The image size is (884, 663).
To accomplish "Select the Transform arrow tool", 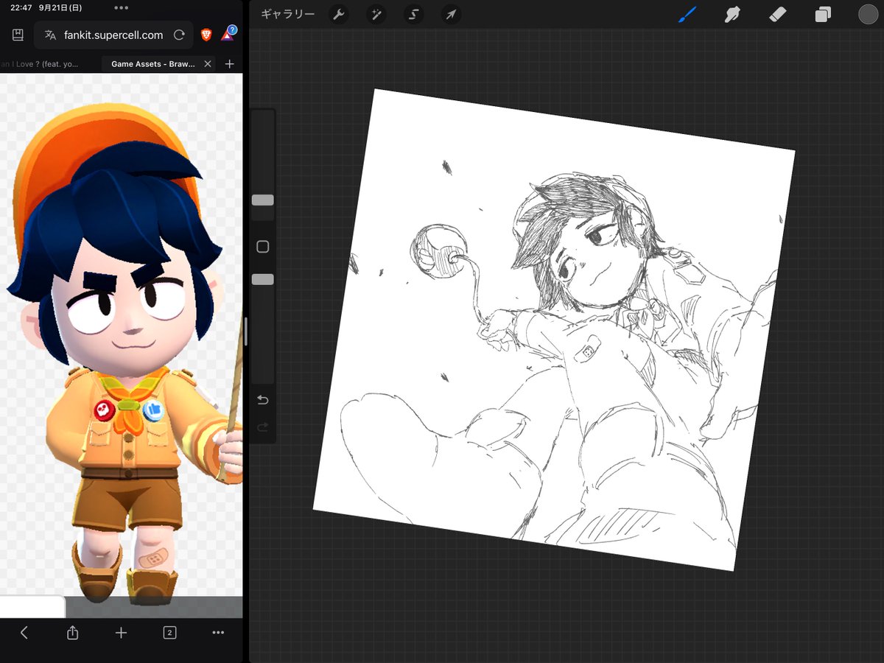I will coord(451,15).
